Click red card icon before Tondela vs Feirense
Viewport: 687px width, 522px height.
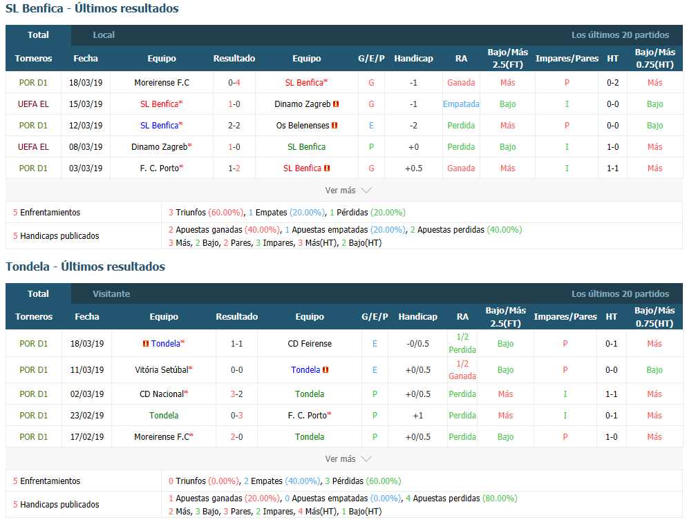[x=146, y=343]
